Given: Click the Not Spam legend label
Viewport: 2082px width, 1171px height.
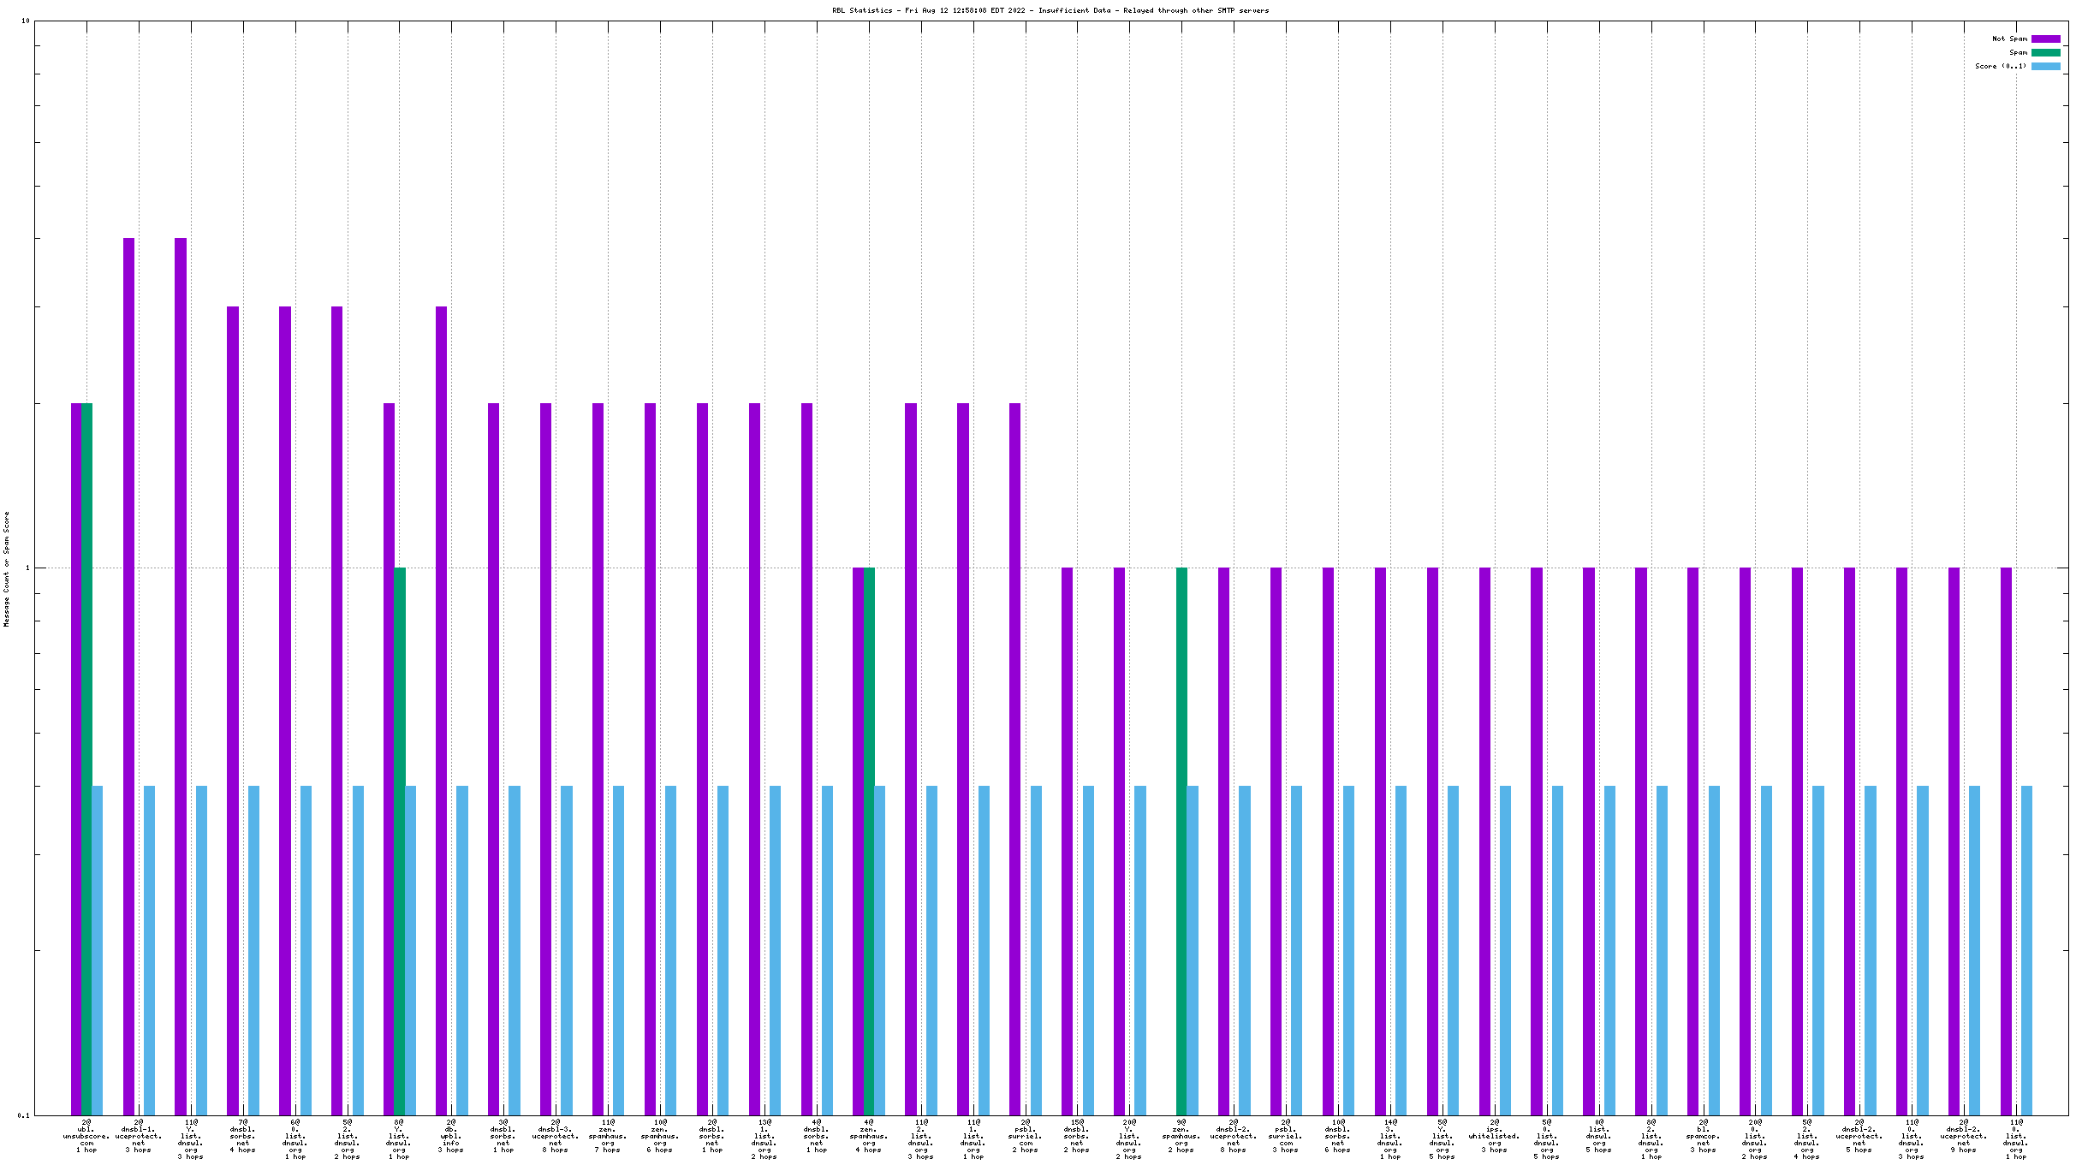Looking at the screenshot, I should (x=2009, y=39).
